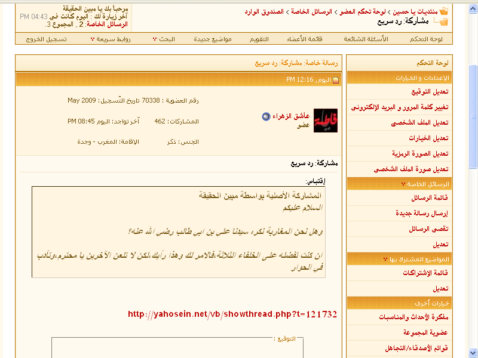Choose تعديل الصورة الرمزية in the sidebar

pyautogui.click(x=421, y=153)
